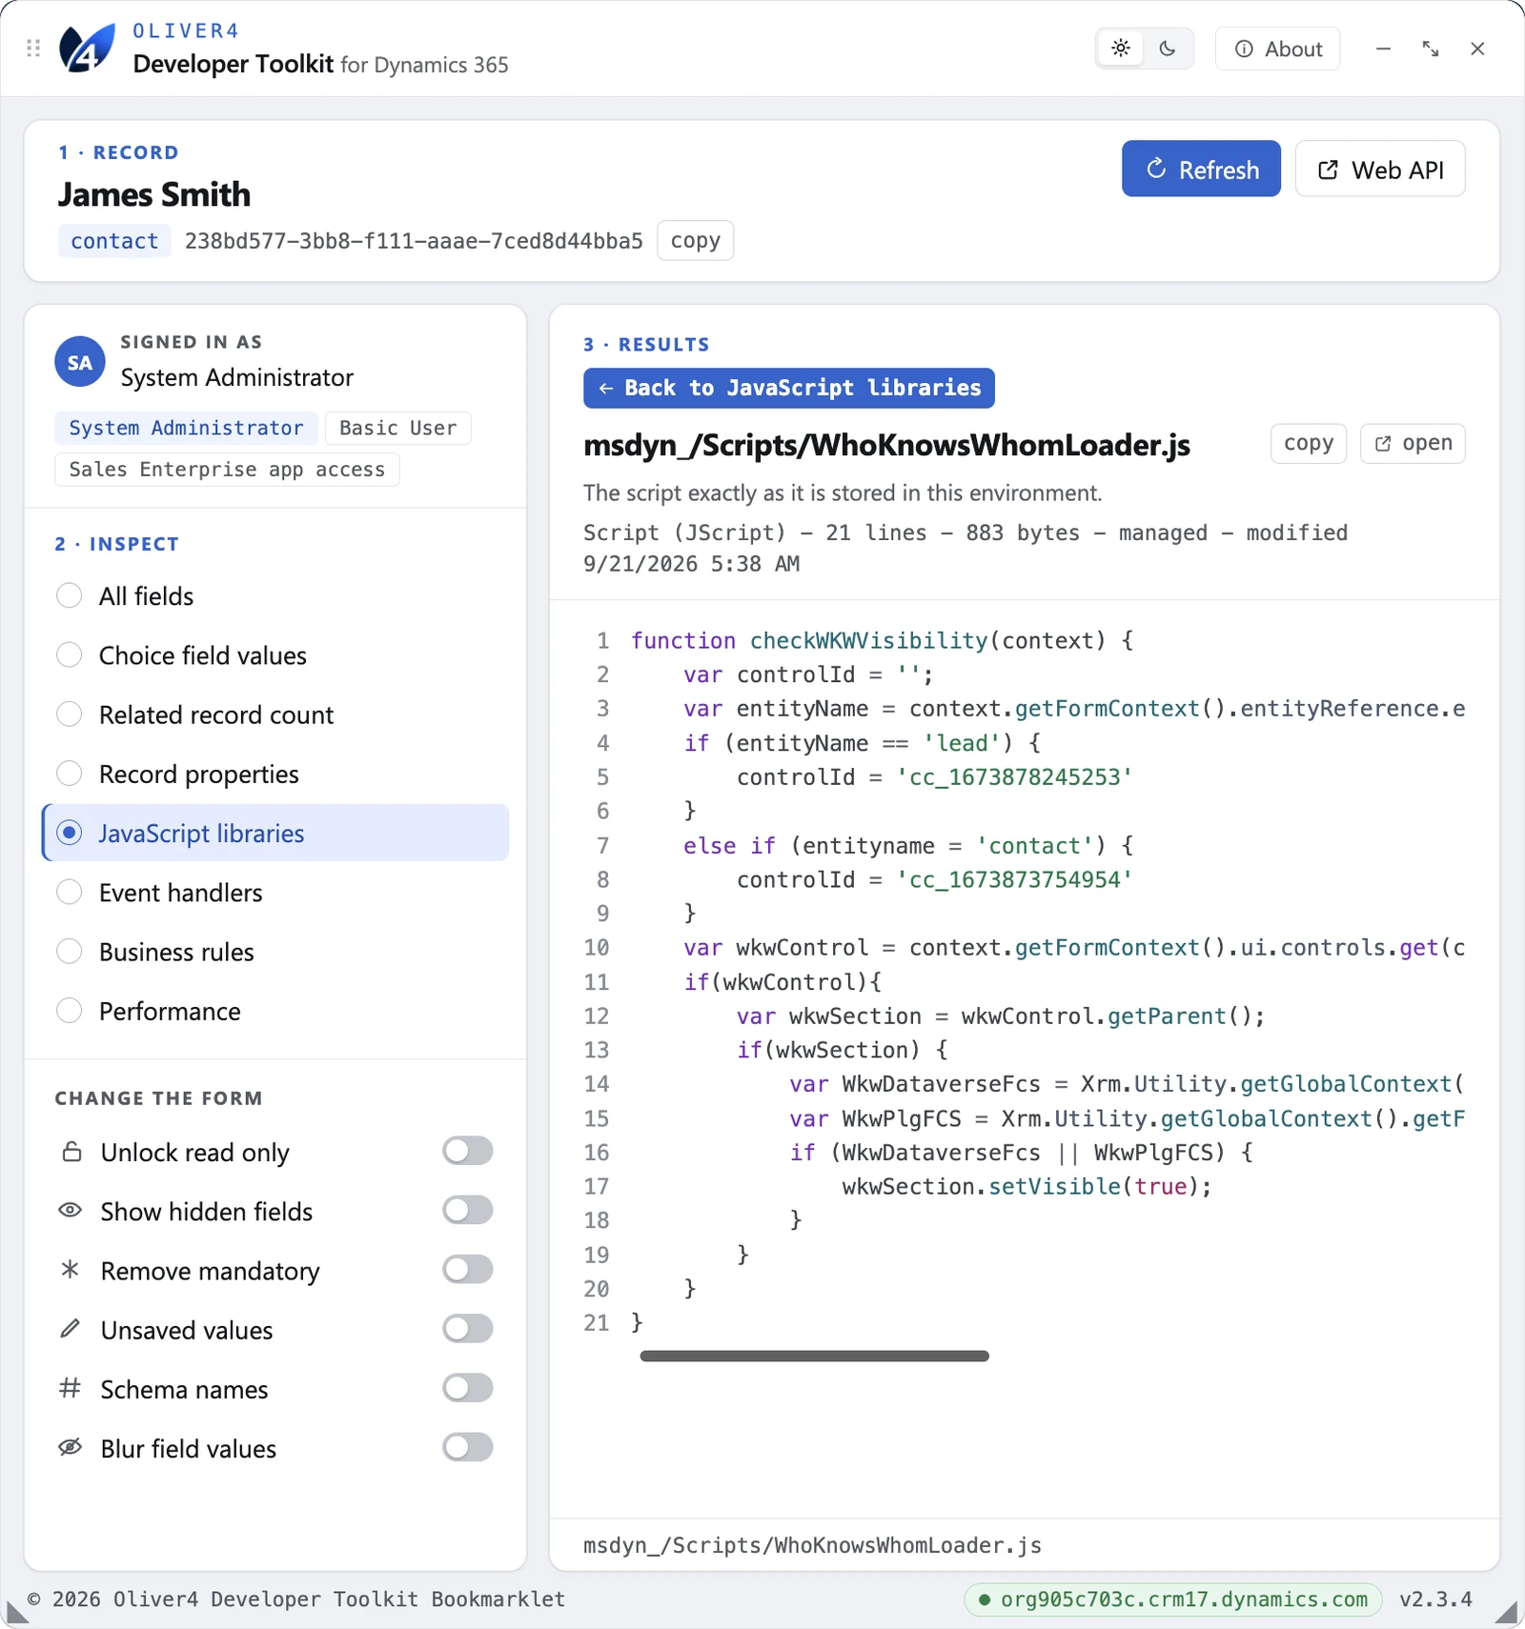Switch to dark theme moon icon
This screenshot has height=1629, width=1525.
[x=1168, y=49]
